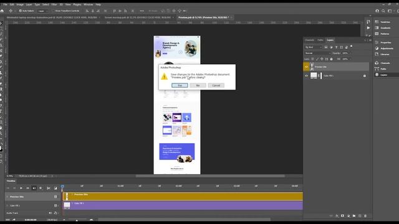Viewport: 399px width, 224px height.
Task: Go to first frame in timeline
Action: pos(8,188)
